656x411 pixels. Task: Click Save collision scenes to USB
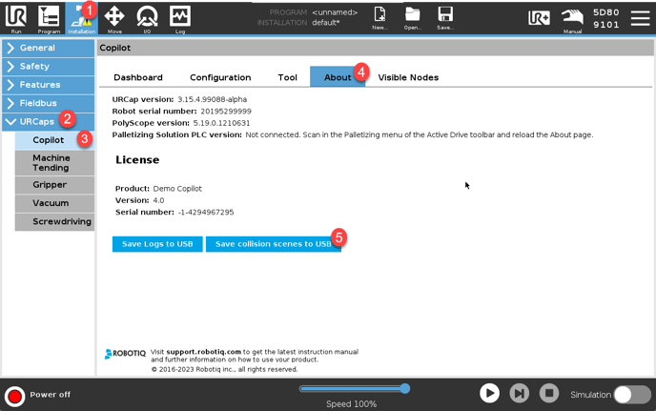(274, 244)
